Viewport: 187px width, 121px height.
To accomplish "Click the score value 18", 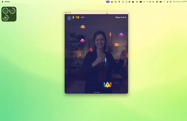I will pos(77,17).
